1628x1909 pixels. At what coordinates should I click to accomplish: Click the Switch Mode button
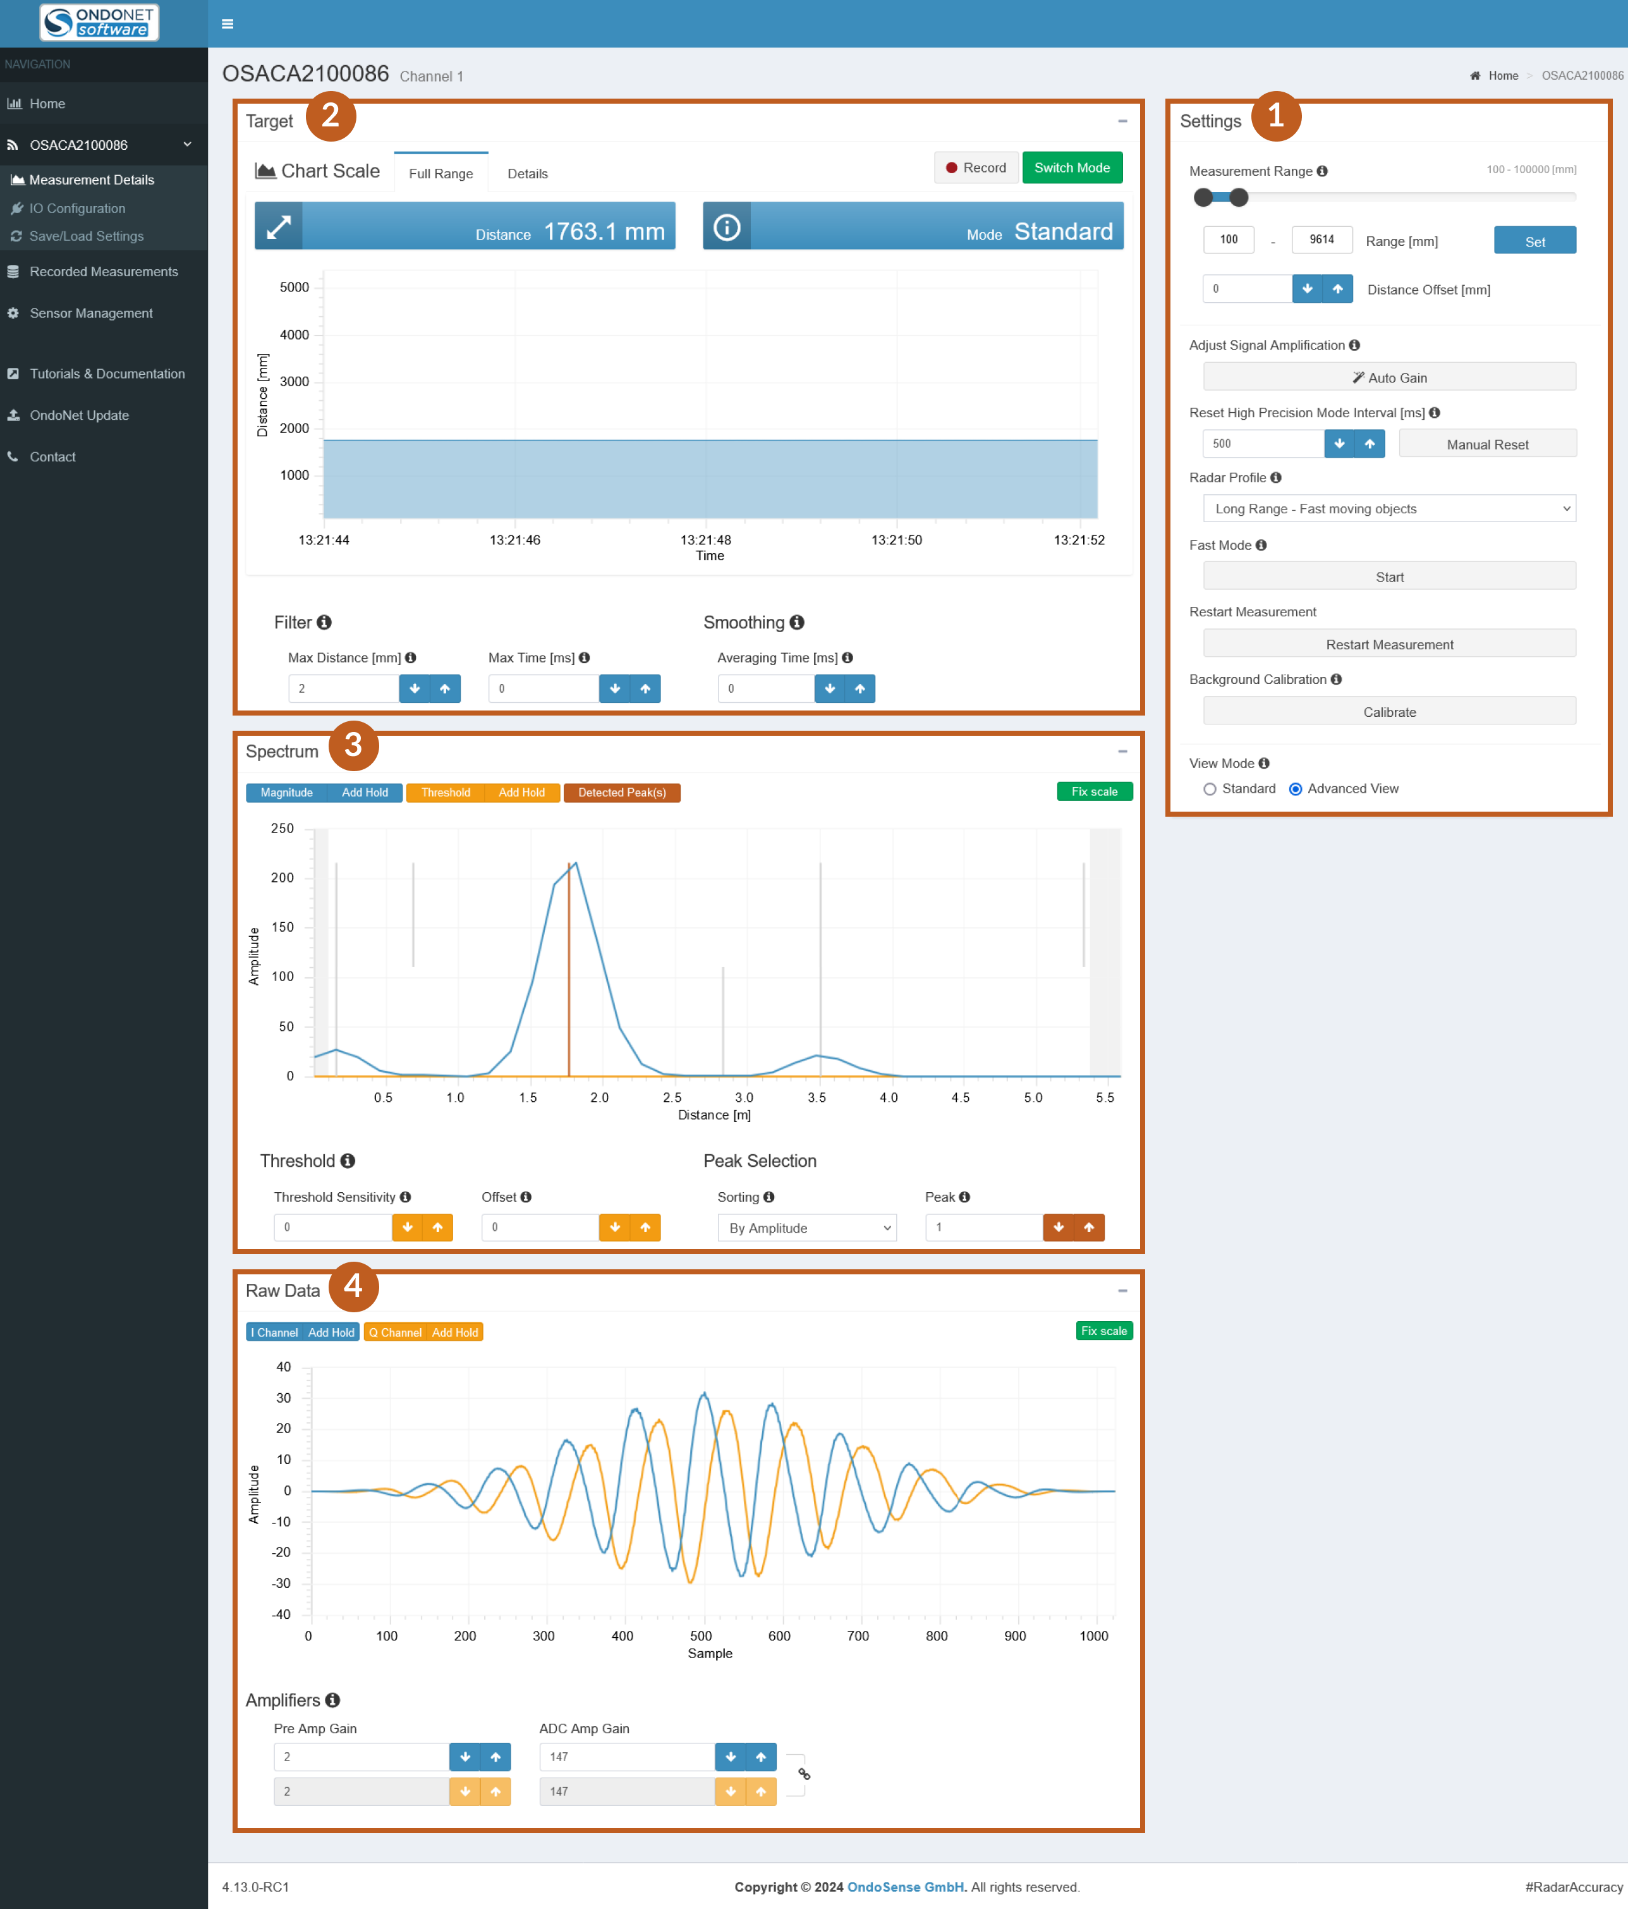[x=1071, y=168]
